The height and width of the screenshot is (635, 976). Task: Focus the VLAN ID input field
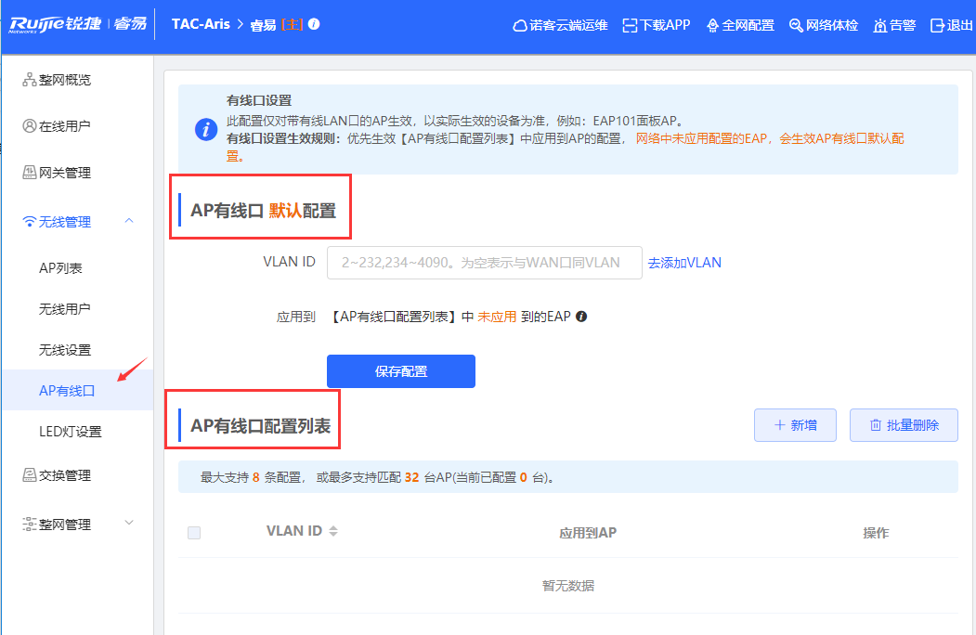[484, 263]
